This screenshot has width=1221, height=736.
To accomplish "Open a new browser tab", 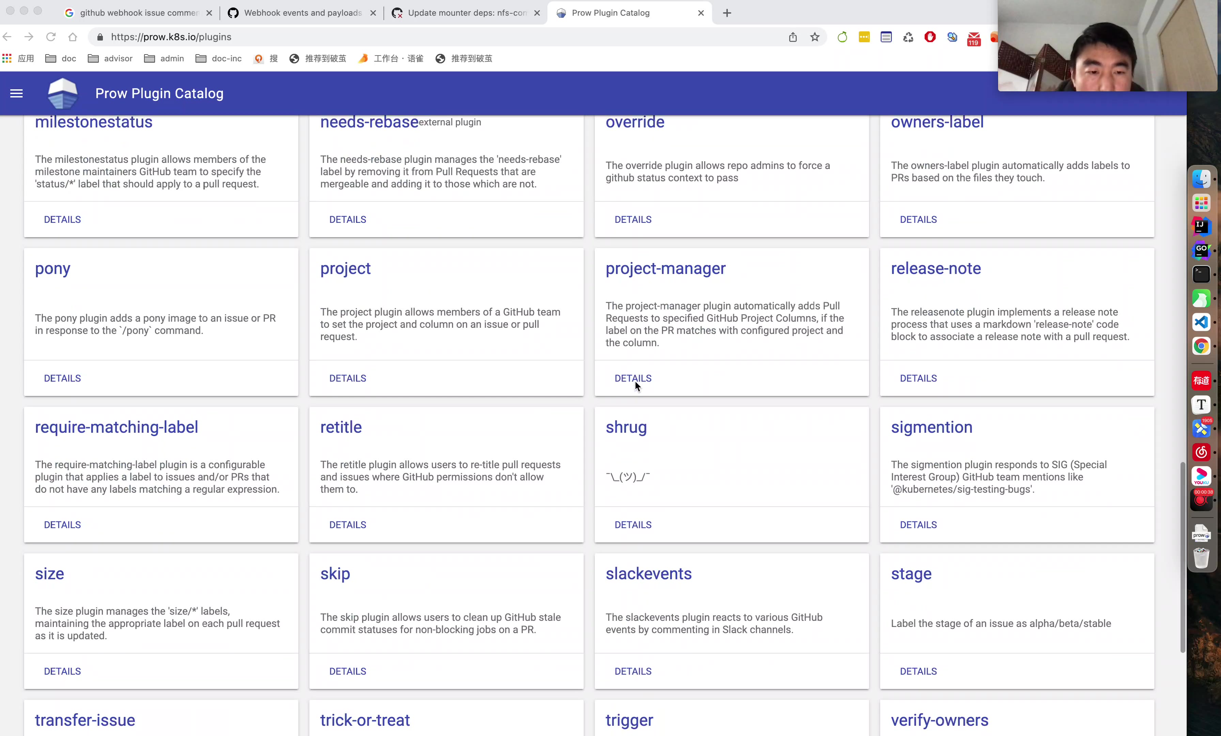I will click(727, 13).
